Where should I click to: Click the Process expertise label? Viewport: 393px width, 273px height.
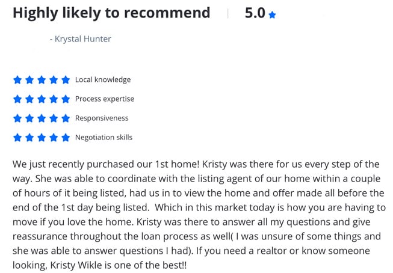click(x=105, y=99)
